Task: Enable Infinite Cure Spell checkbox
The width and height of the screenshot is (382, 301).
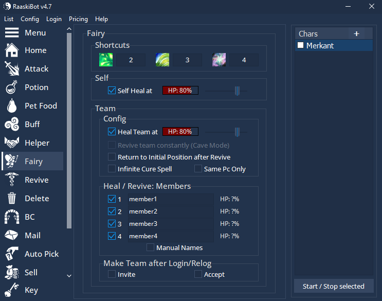Action: [112, 169]
